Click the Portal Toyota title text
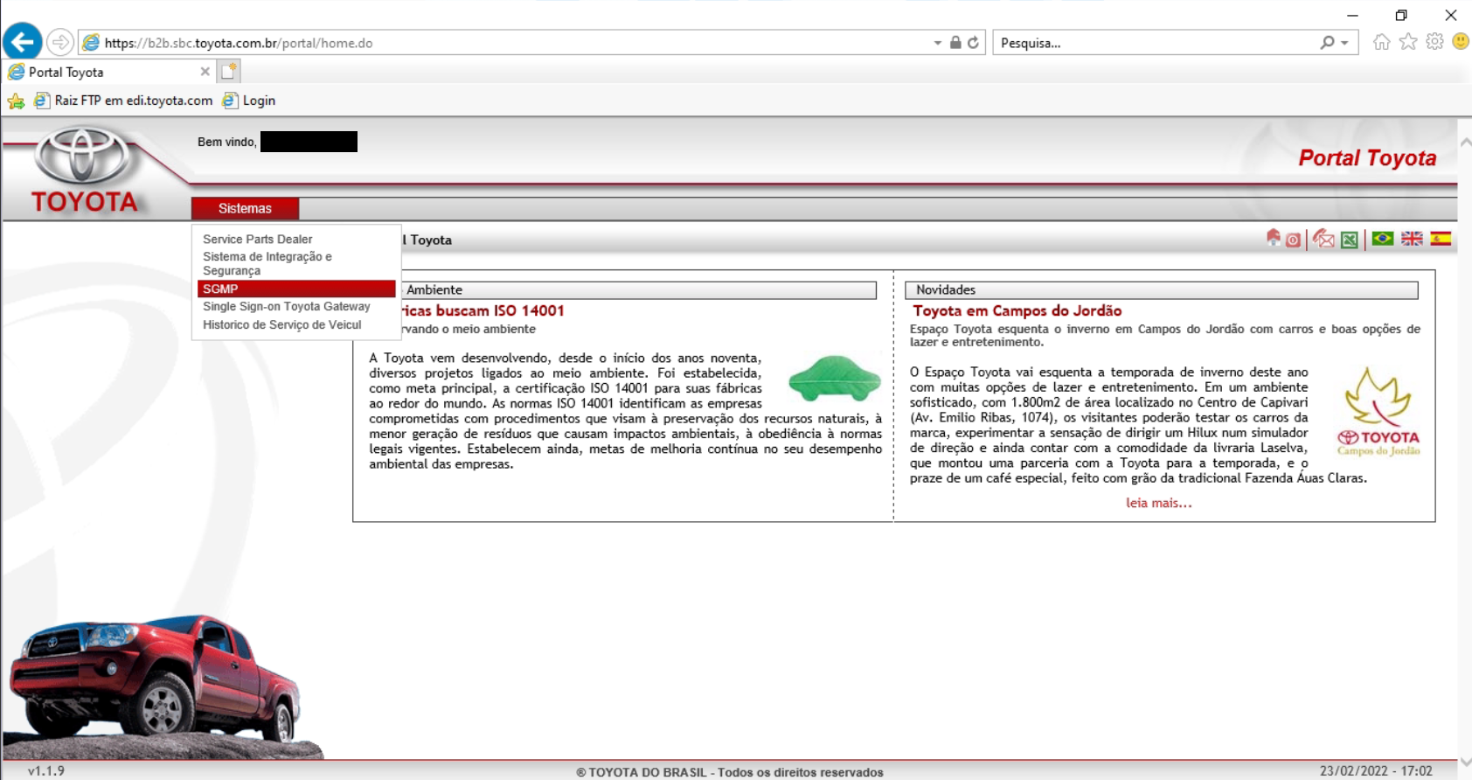 1367,158
